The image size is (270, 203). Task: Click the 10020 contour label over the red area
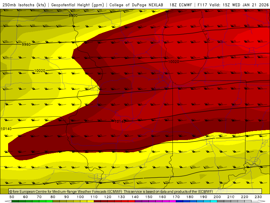[x=173, y=62]
